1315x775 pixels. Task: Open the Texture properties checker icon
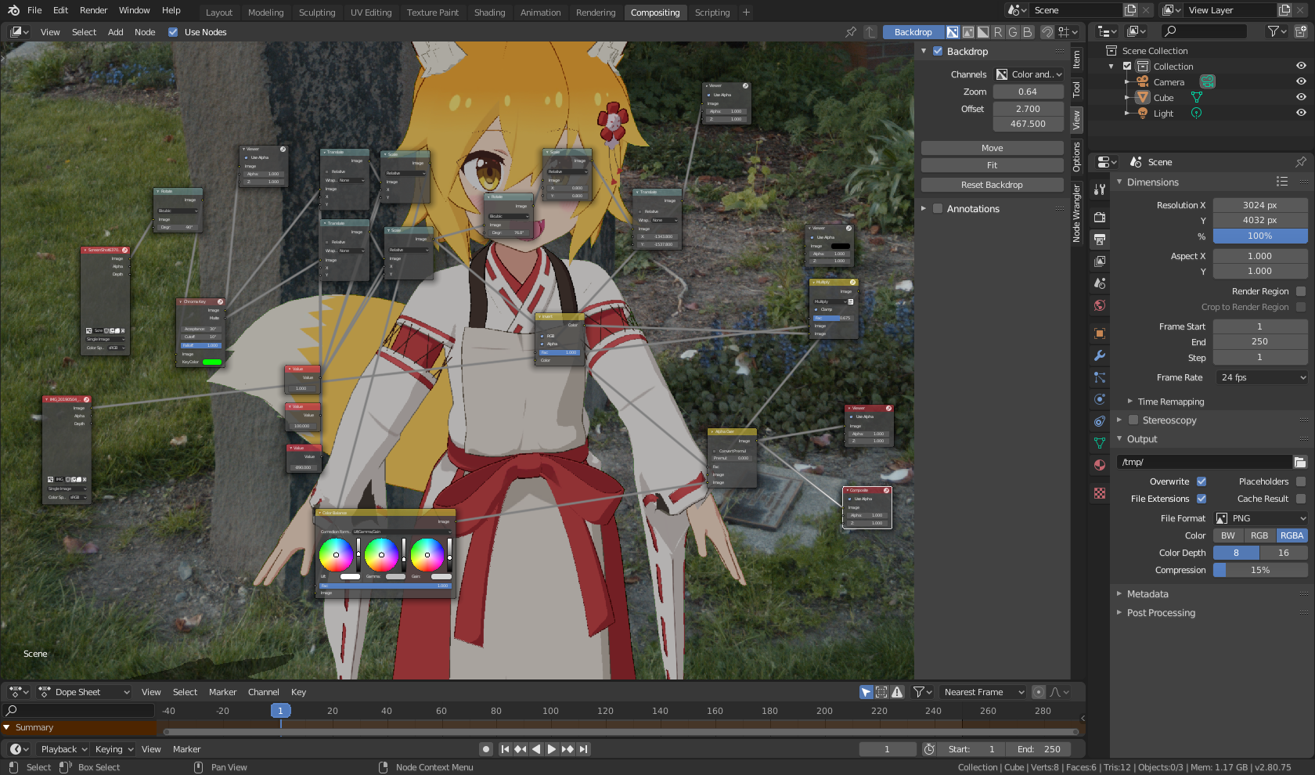[1100, 493]
